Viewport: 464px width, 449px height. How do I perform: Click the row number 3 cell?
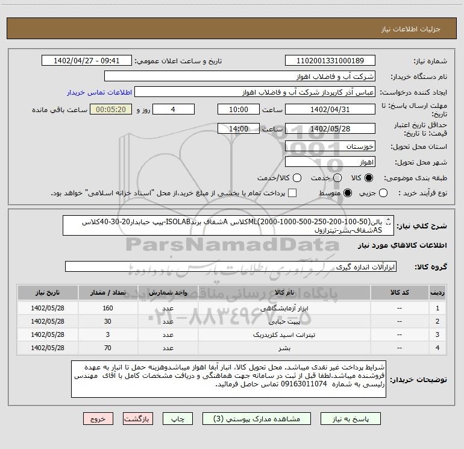437,334
